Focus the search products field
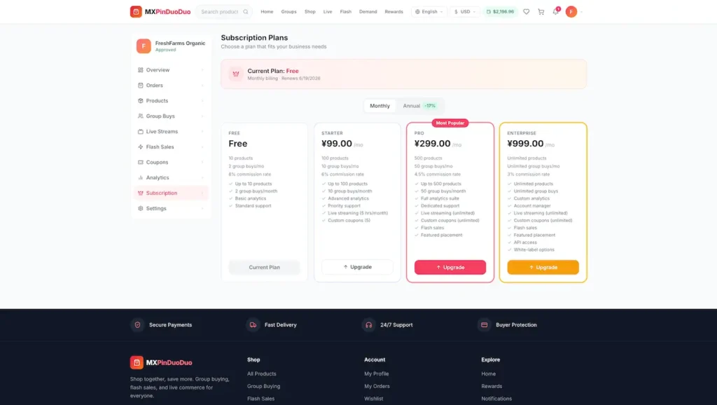 [221, 11]
